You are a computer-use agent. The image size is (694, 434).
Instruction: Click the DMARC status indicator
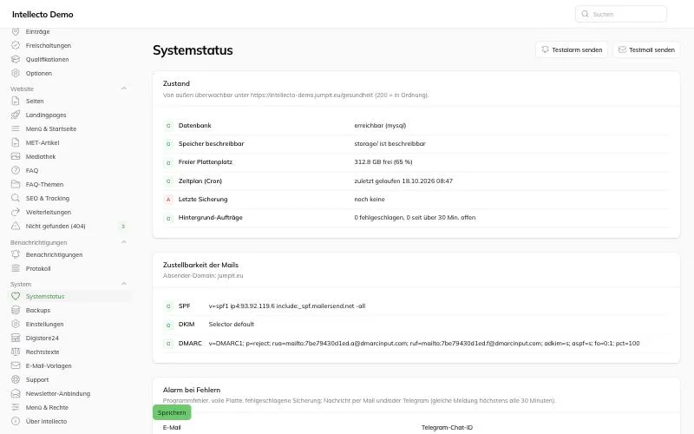click(168, 343)
